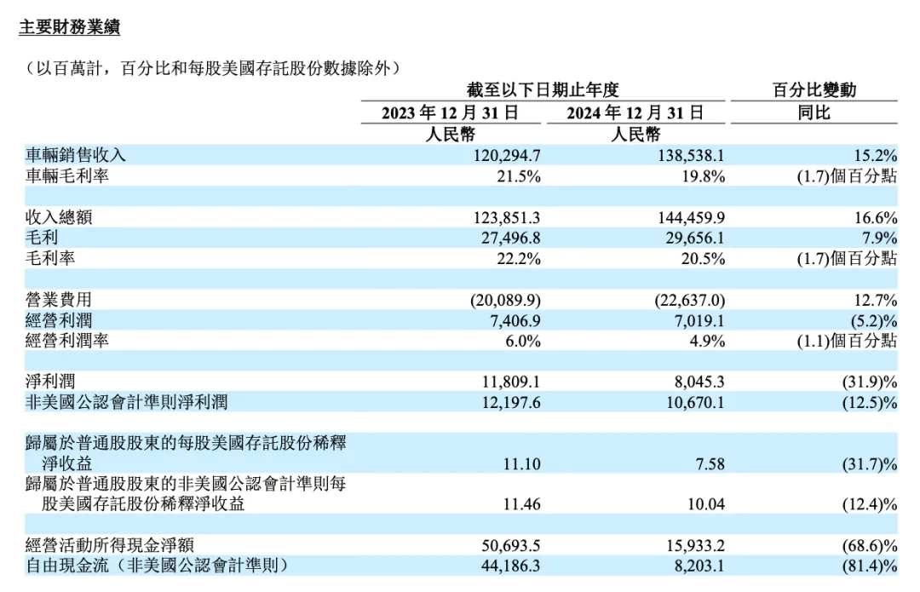Click the 車輛毛利率 row label

67,175
